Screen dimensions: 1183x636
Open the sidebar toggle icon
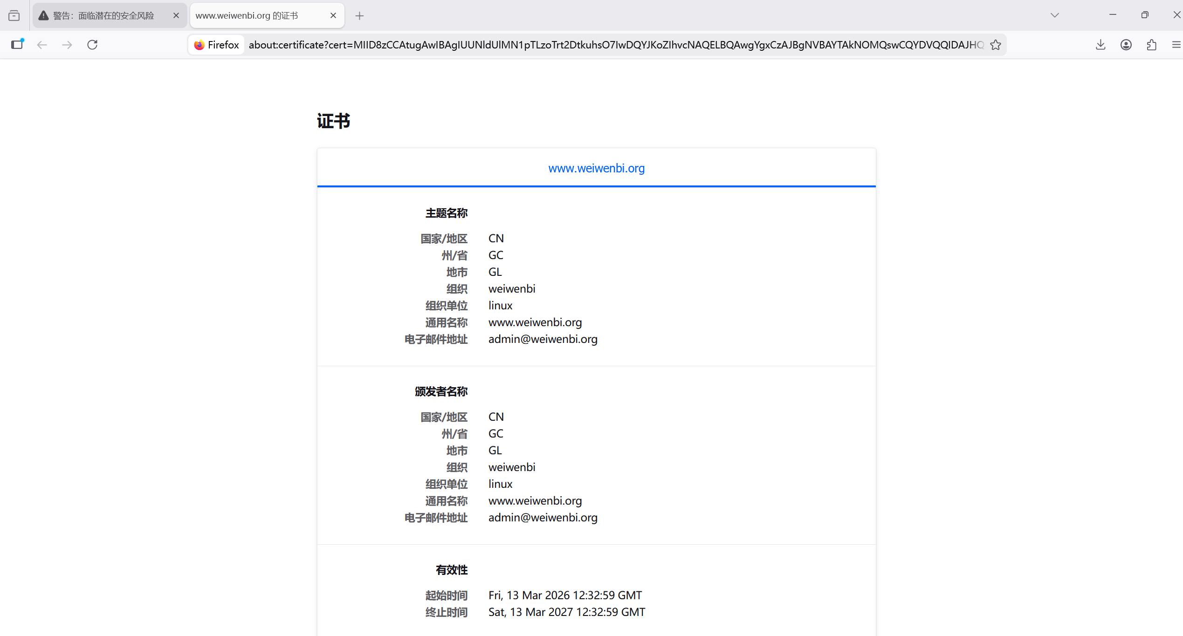18,45
